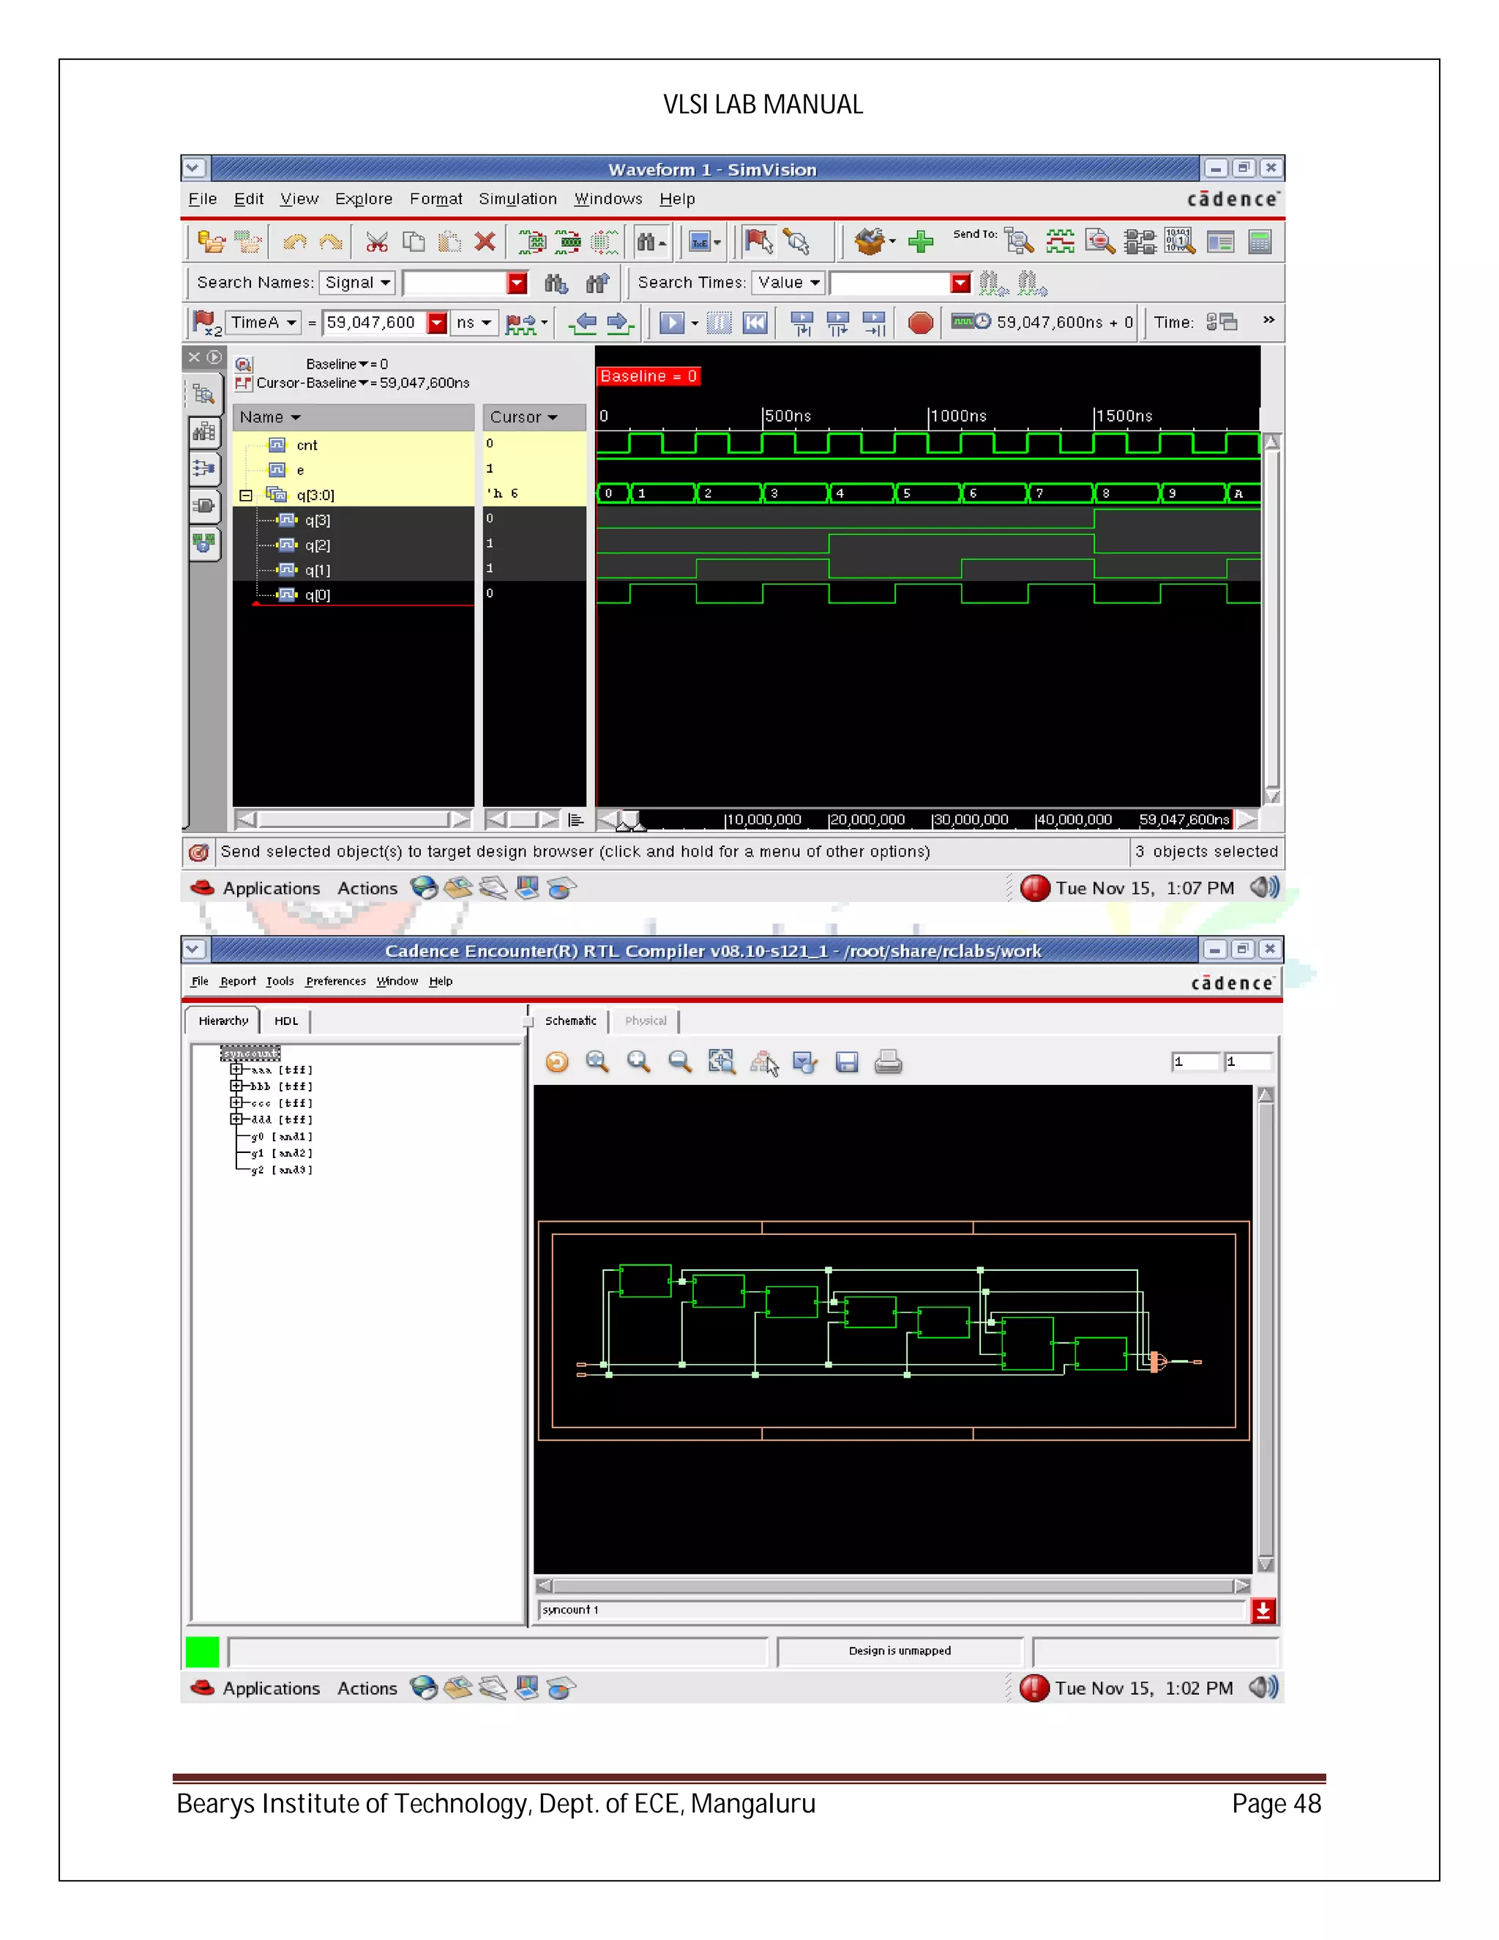Image resolution: width=1499 pixels, height=1940 pixels.
Task: Click the save floppy icon in schematic toolbar
Action: tap(846, 1062)
